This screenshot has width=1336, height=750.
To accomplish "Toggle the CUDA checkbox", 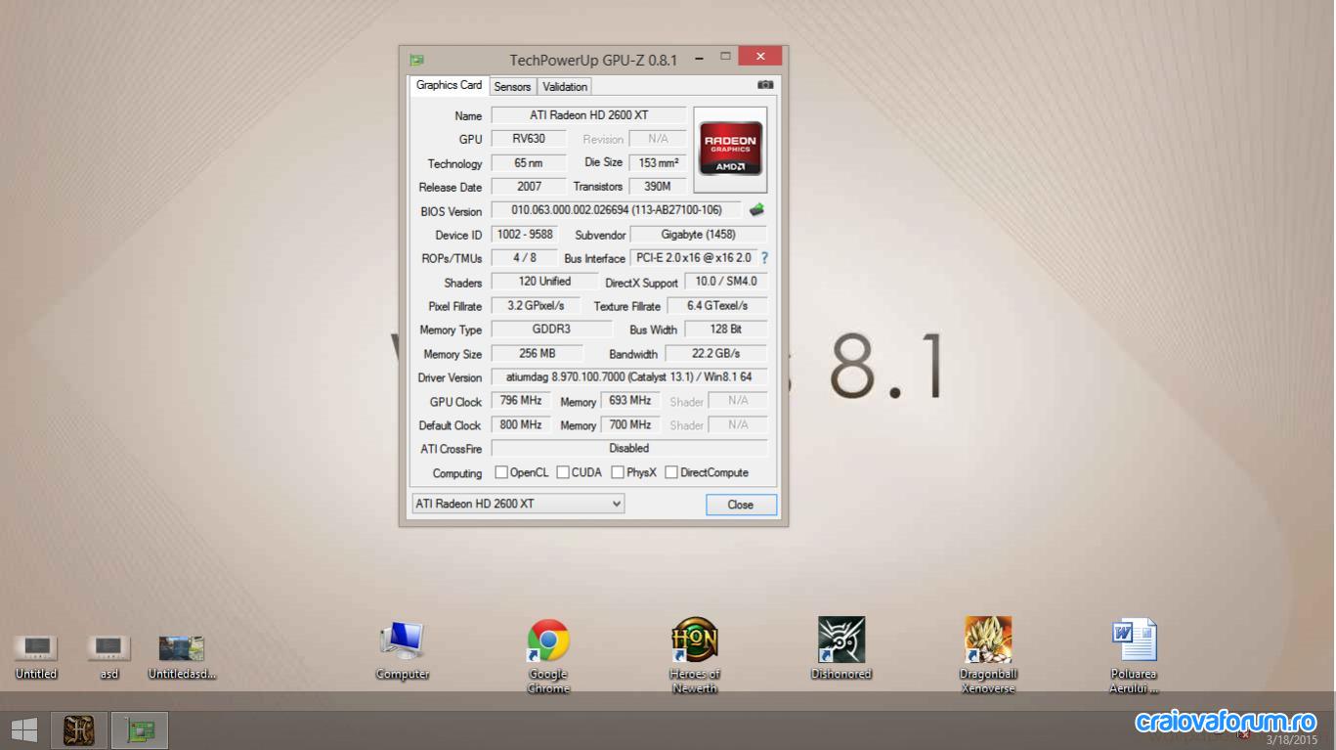I will tap(563, 472).
